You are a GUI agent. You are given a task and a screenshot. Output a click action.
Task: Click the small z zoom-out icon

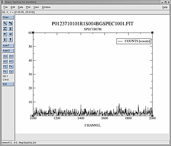point(11,29)
